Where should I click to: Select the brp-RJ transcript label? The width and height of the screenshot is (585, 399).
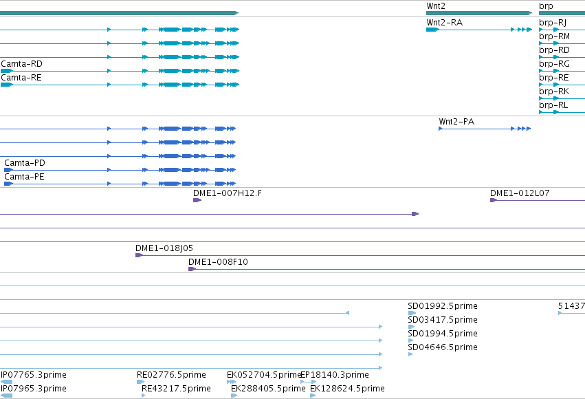pos(553,23)
